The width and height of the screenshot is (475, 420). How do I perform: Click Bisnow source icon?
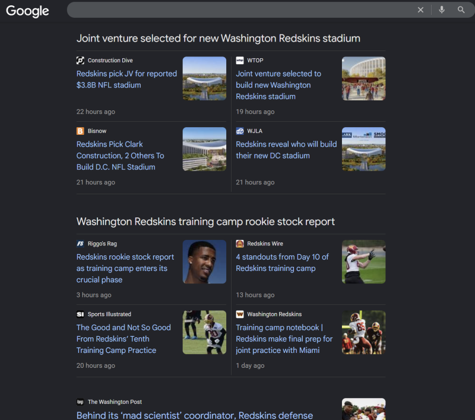click(x=80, y=131)
